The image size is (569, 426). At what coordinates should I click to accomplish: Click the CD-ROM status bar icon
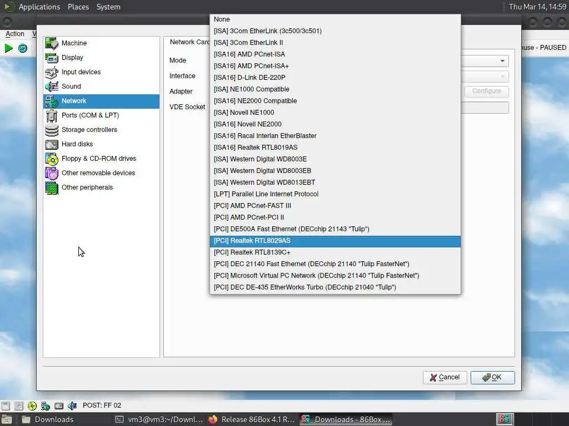point(32,405)
